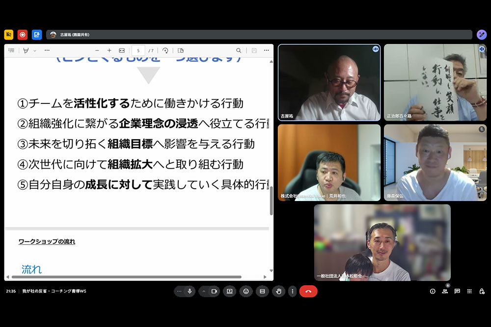
Task: Toggle the microphone on or off
Action: coord(190,291)
